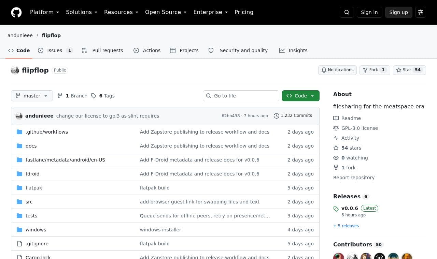Open the green Code dropdown button
The width and height of the screenshot is (437, 259).
point(301,96)
